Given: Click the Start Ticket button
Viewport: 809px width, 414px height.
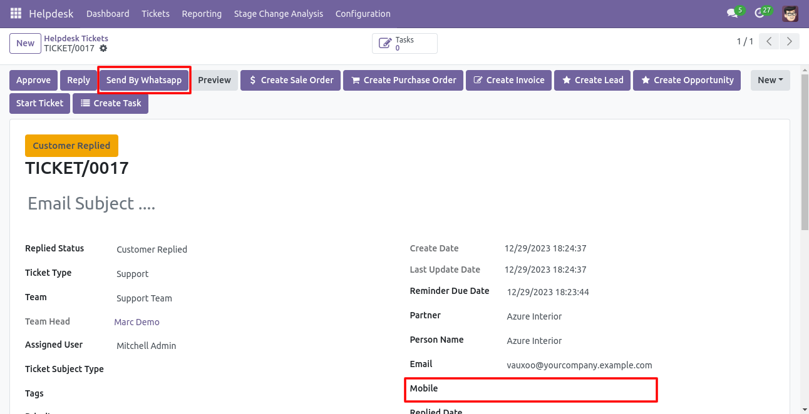Looking at the screenshot, I should pos(39,103).
